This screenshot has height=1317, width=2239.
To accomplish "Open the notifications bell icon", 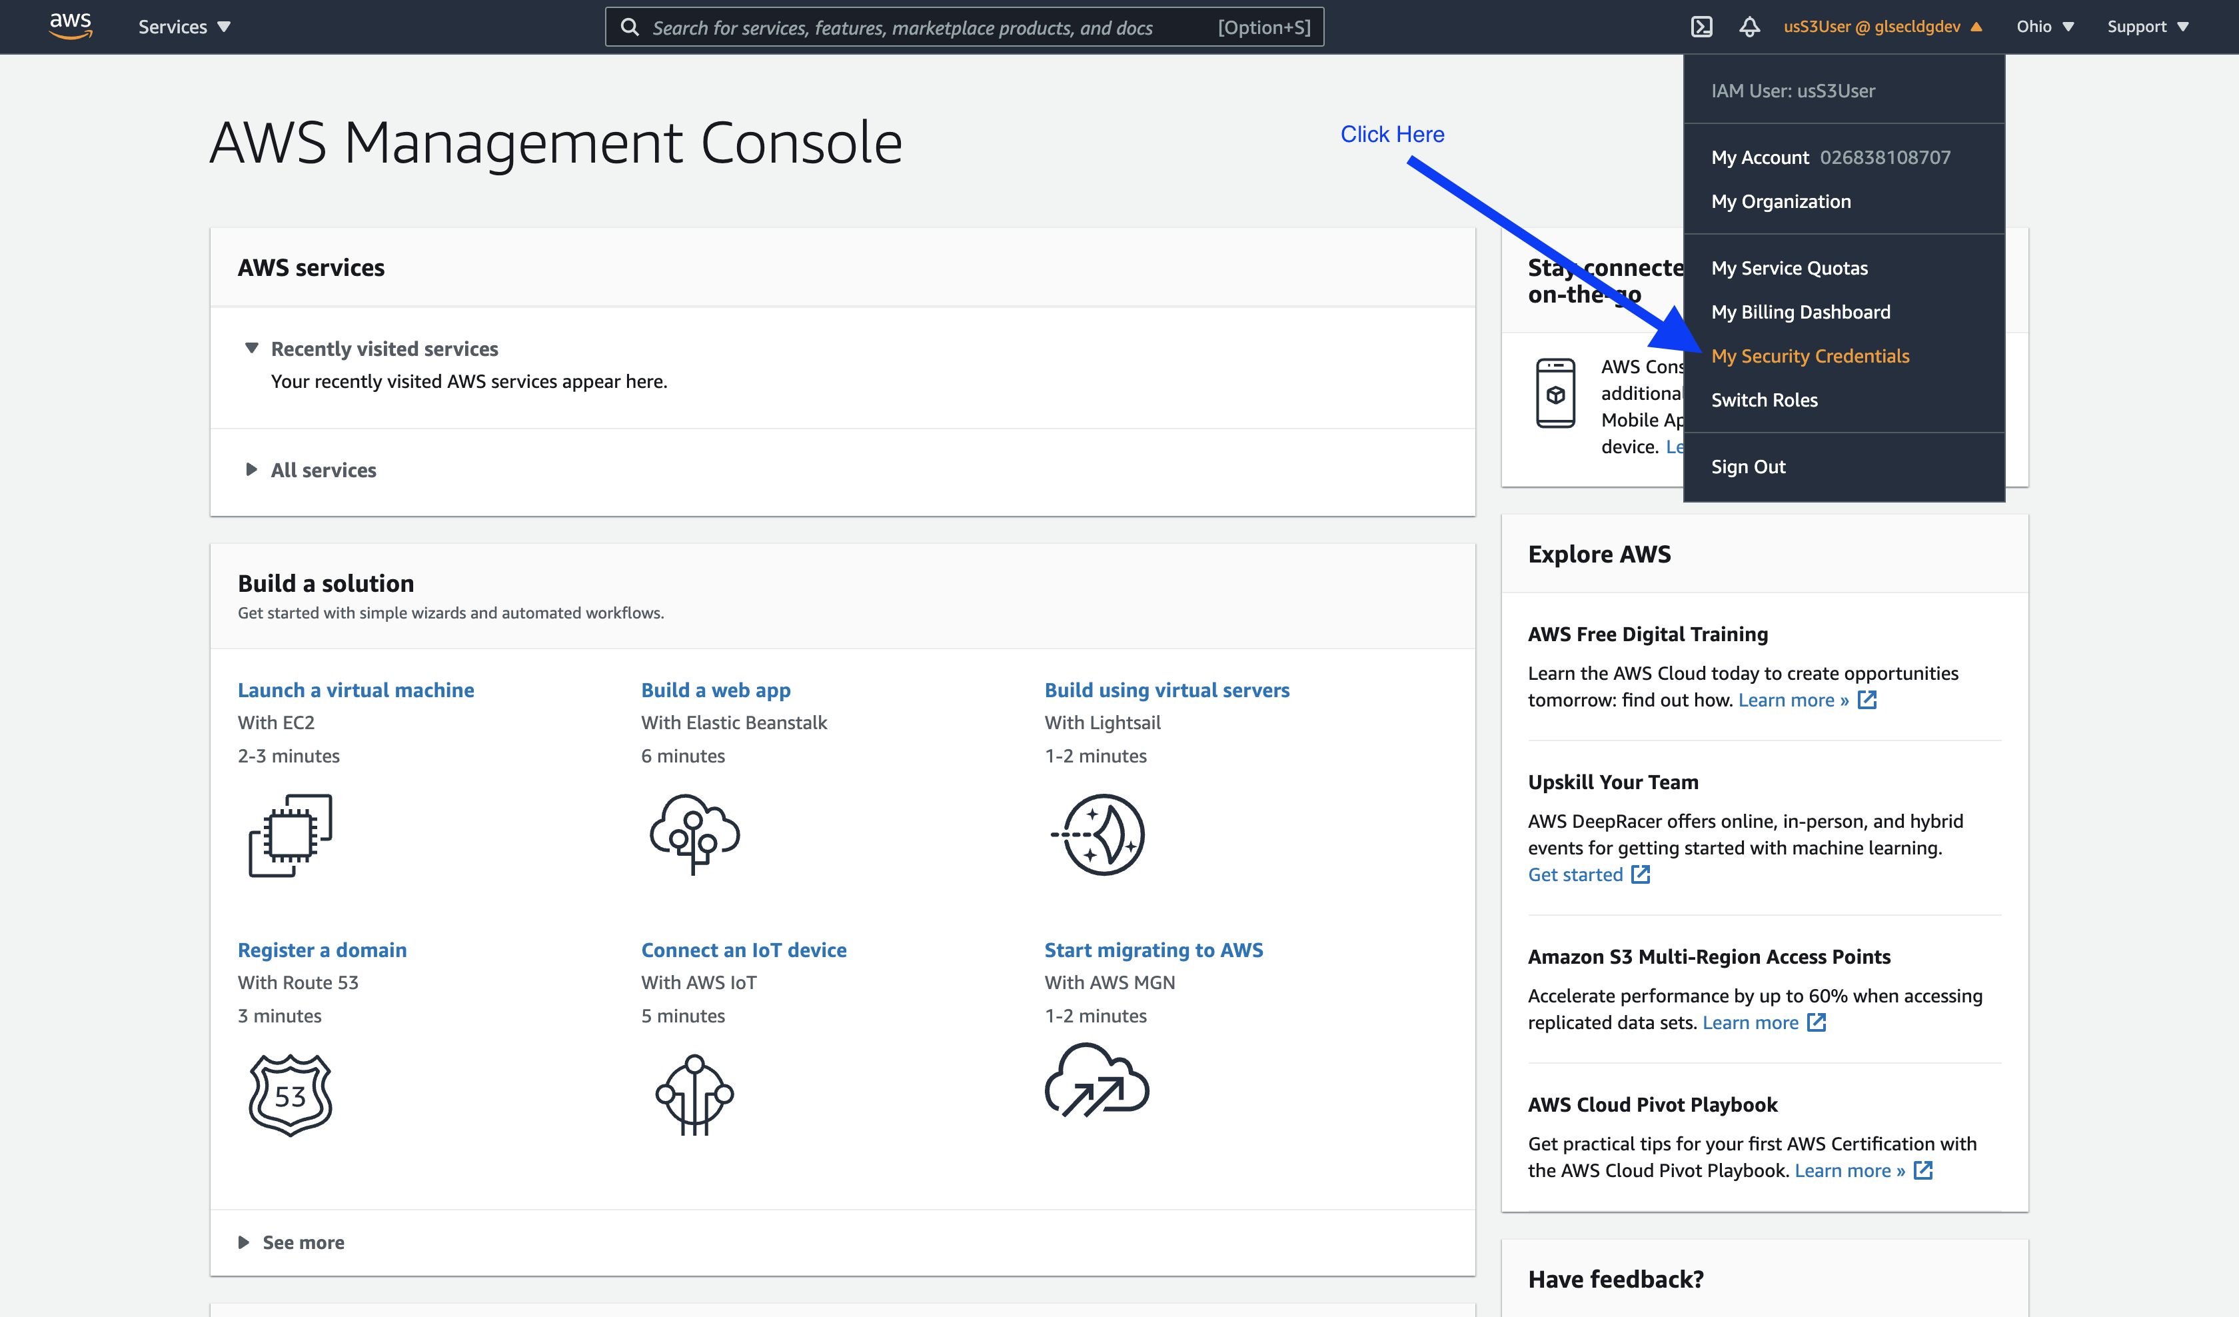I will (x=1749, y=27).
